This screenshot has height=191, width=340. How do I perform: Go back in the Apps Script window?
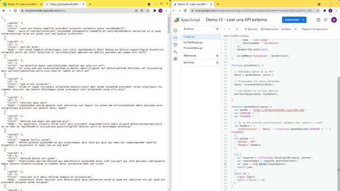174,11
